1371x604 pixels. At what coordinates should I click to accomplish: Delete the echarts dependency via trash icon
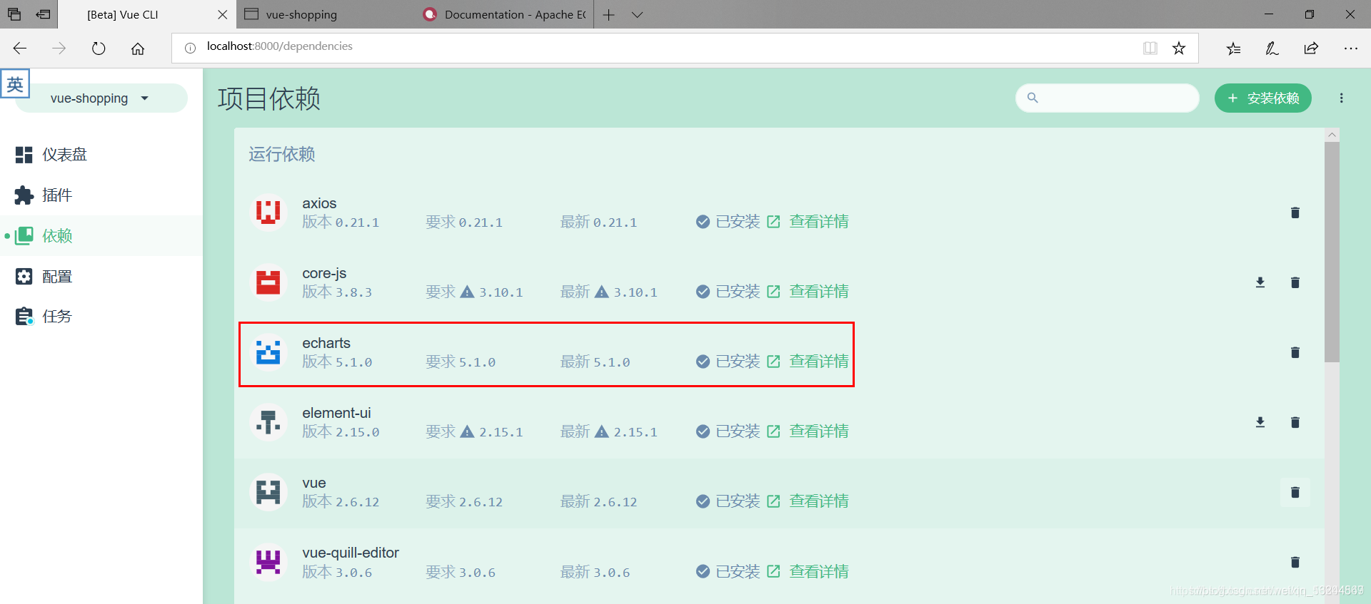click(1295, 352)
